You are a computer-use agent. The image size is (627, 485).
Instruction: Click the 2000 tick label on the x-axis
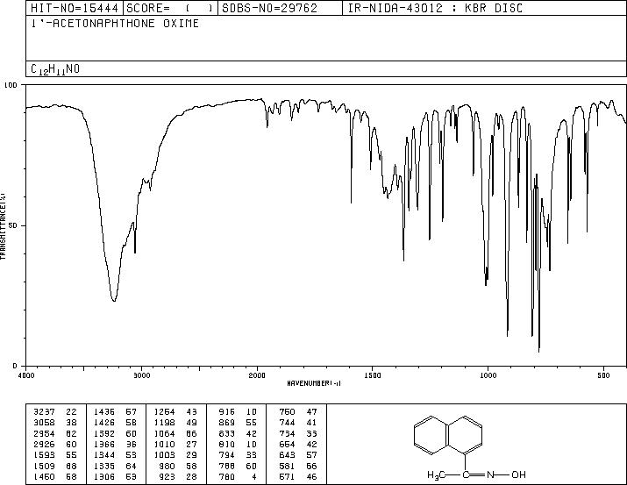click(x=257, y=375)
